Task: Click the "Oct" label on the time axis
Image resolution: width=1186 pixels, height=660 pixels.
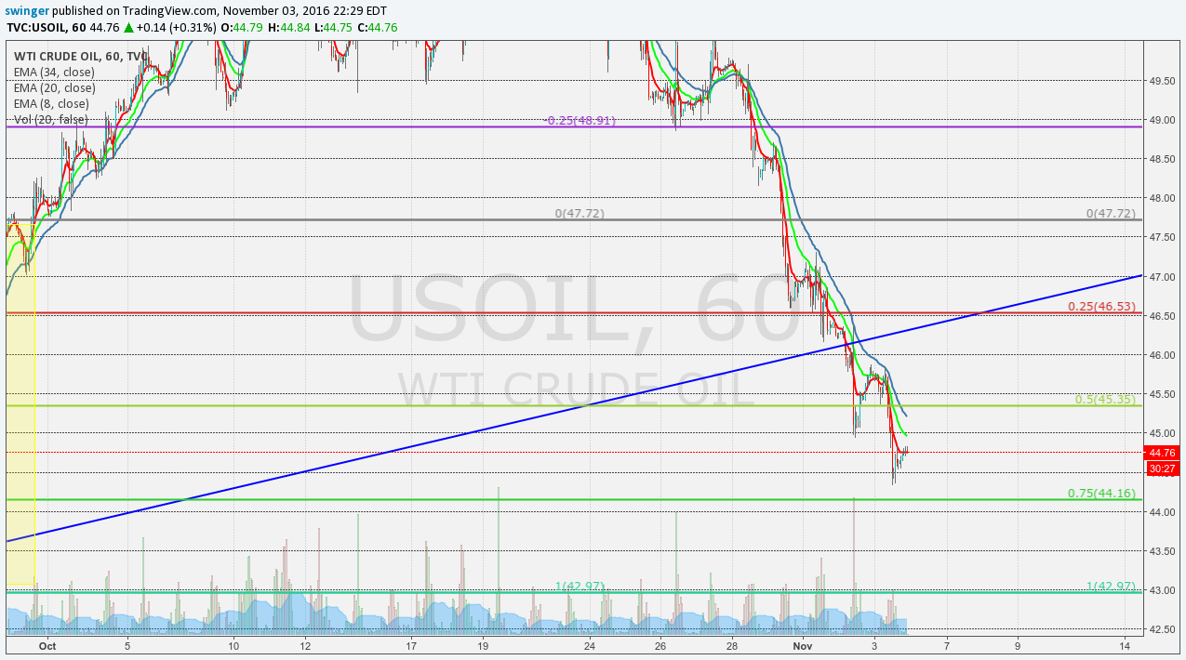Action: [x=47, y=645]
